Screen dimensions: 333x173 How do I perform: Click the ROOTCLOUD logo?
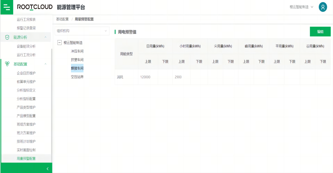(35, 7)
